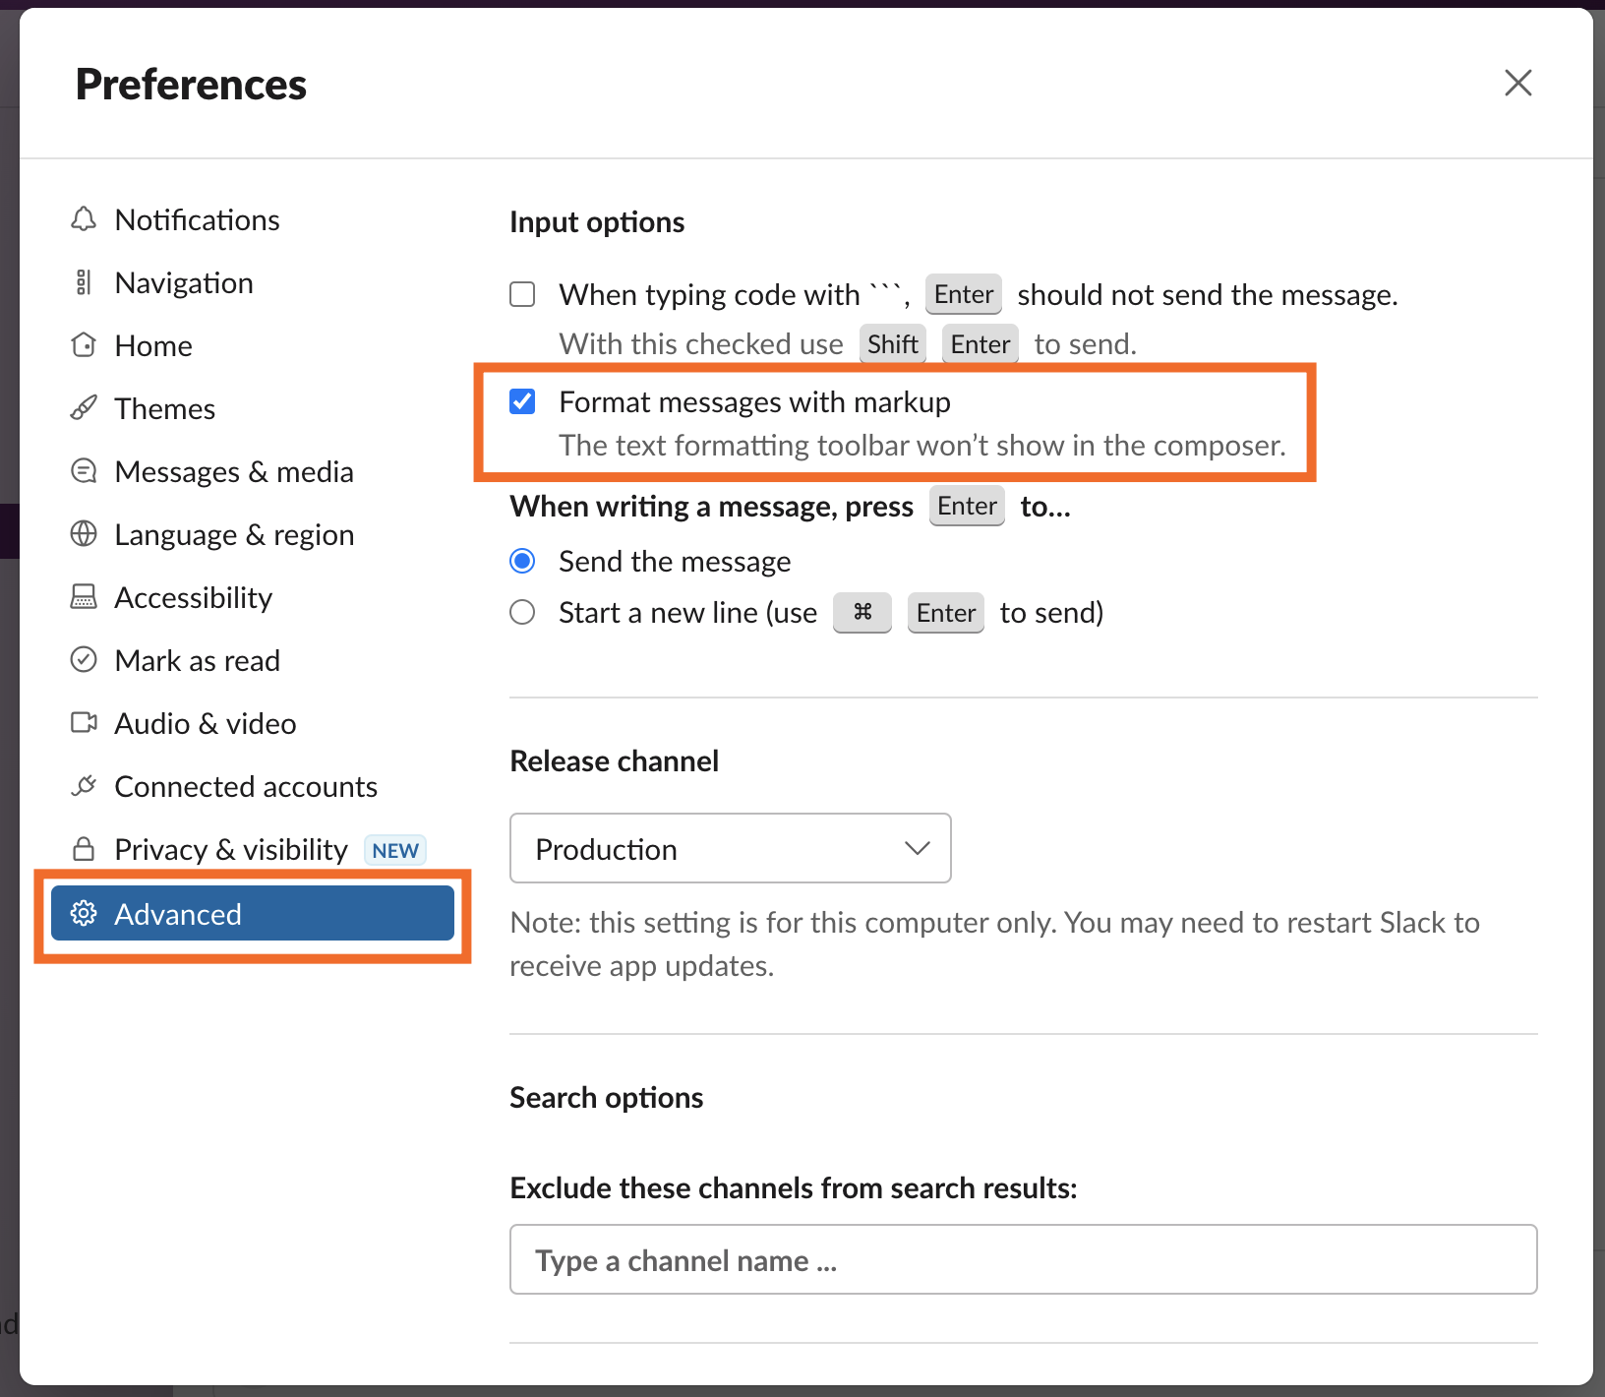
Task: Click the Input options heading
Action: (597, 222)
